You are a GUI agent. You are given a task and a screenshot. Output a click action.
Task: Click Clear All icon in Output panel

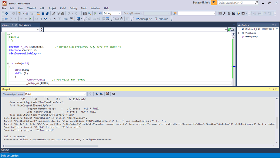coord(108,94)
